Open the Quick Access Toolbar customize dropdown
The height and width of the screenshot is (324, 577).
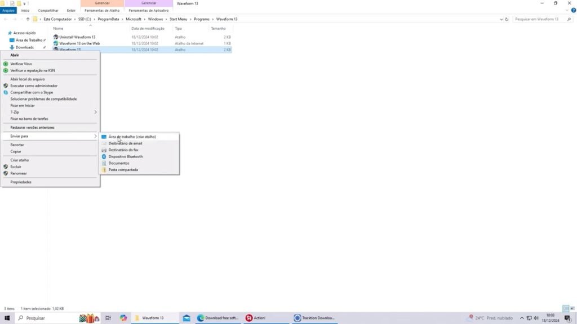[x=24, y=3]
